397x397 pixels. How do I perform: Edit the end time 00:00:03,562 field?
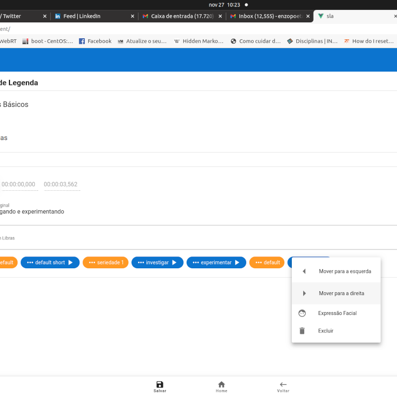click(x=61, y=184)
